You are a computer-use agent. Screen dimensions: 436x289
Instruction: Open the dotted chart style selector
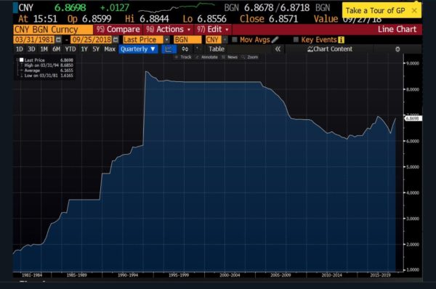[x=198, y=49]
